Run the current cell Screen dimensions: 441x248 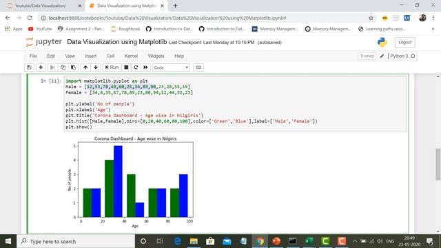point(112,68)
